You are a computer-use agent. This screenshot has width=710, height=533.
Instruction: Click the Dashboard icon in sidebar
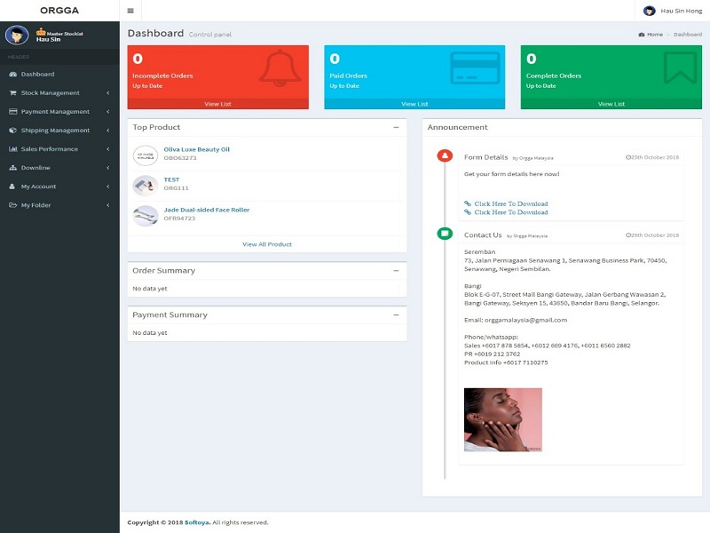12,75
